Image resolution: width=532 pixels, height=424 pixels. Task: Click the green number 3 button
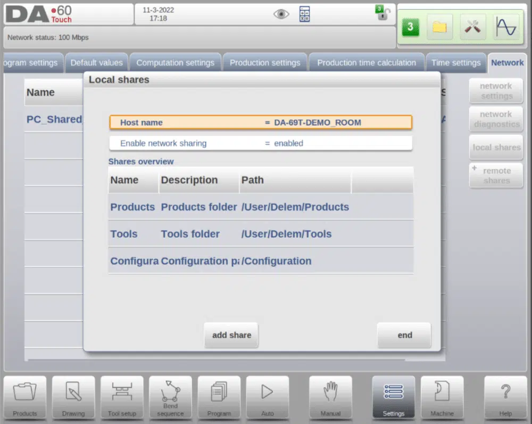coord(411,27)
